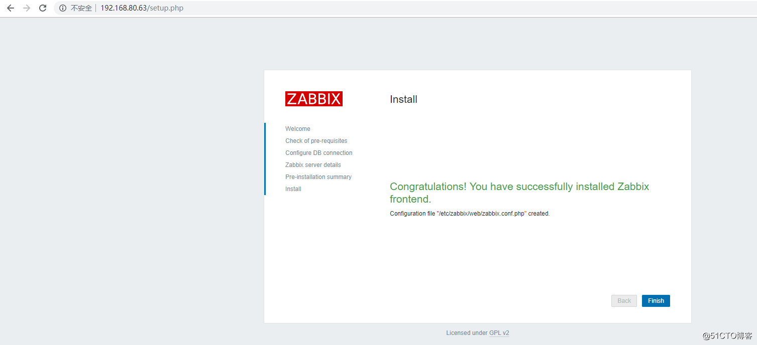The image size is (757, 345).
Task: Open the GPL v2 license link
Action: tap(499, 333)
